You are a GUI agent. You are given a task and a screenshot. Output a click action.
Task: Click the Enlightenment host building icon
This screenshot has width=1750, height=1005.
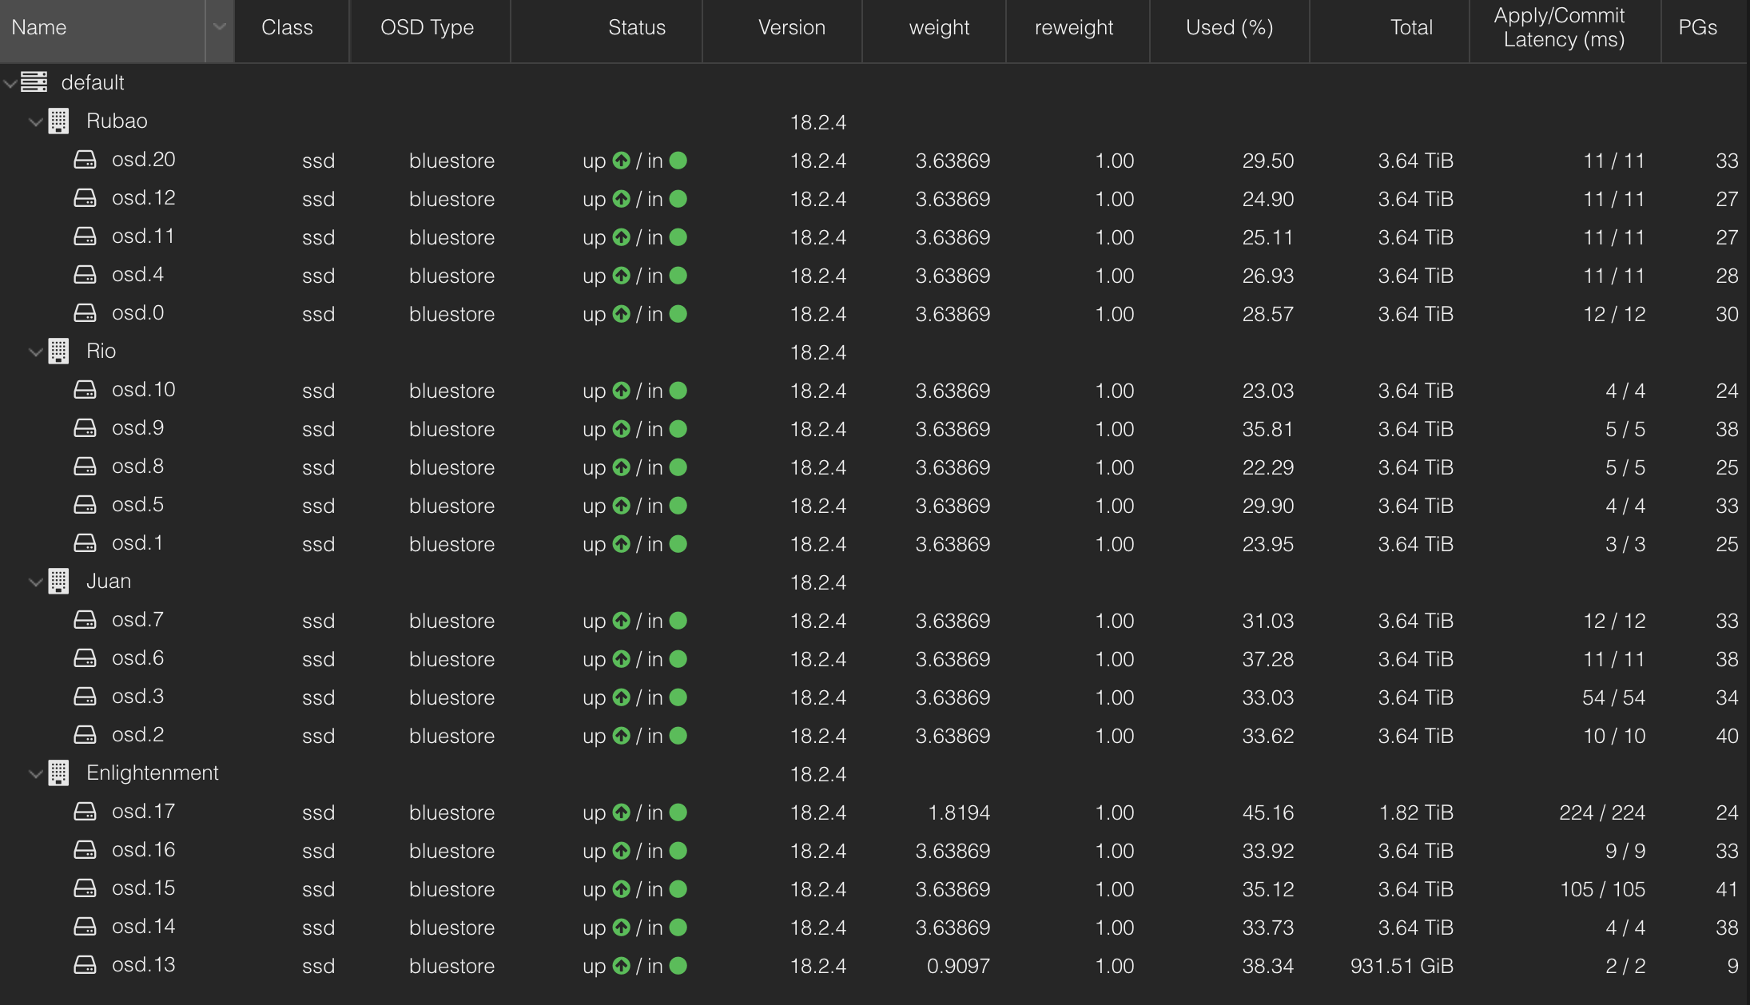coord(59,773)
